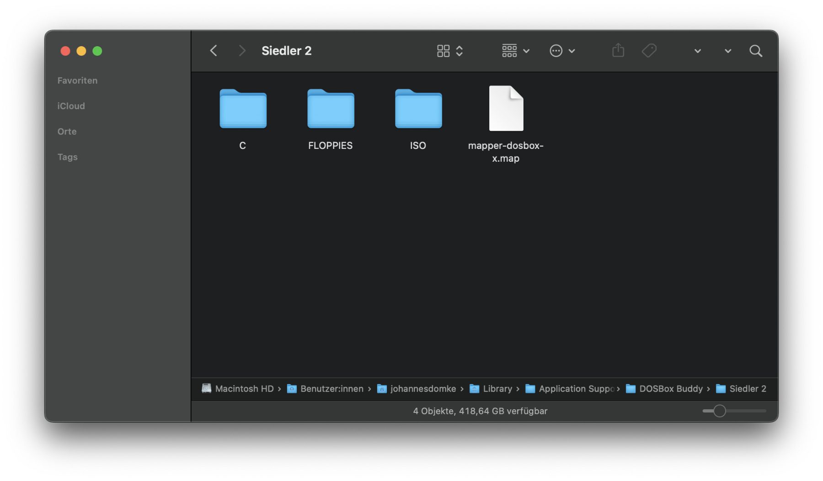Viewport: 823px width, 481px height.
Task: Jump to DOSBox Buddy in path bar
Action: click(x=670, y=389)
